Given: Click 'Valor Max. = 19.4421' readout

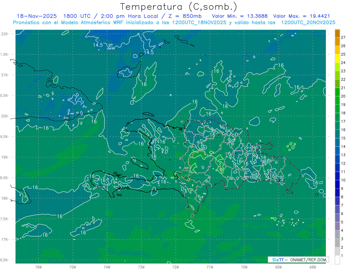Looking at the screenshot, I should coord(302,16).
